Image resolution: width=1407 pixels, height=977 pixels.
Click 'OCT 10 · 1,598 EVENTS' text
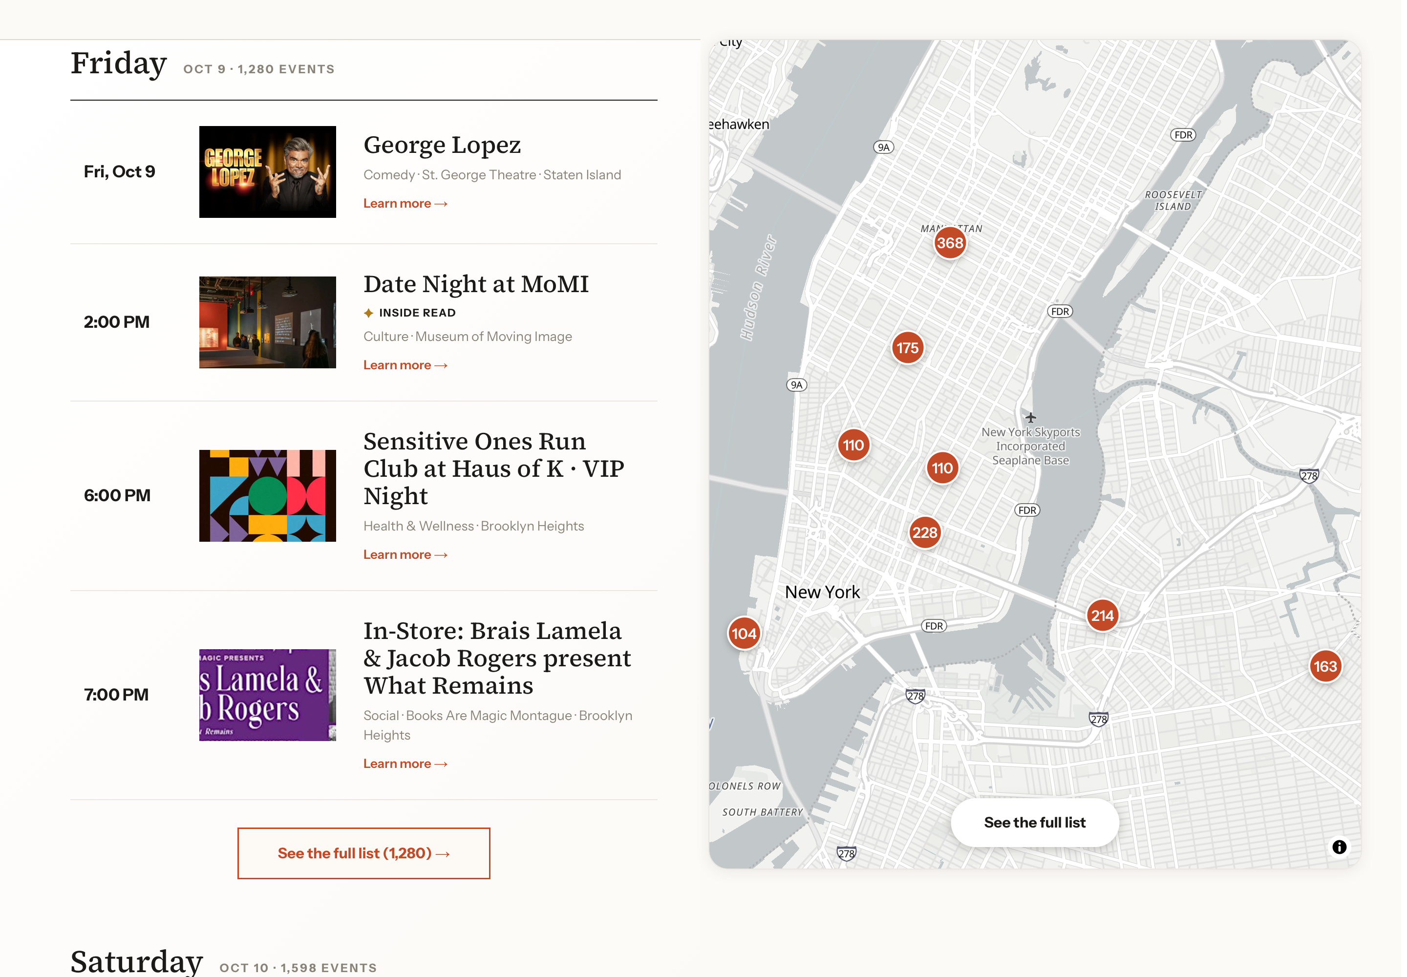point(298,968)
